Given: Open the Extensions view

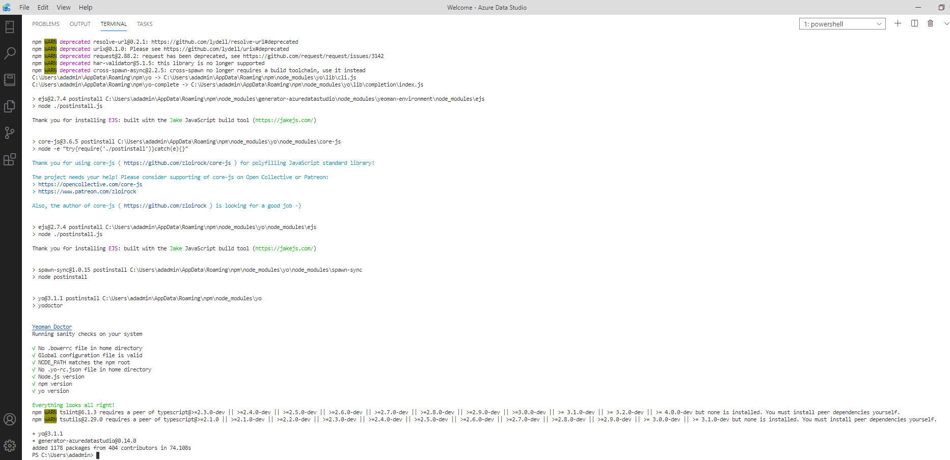Looking at the screenshot, I should (10, 159).
